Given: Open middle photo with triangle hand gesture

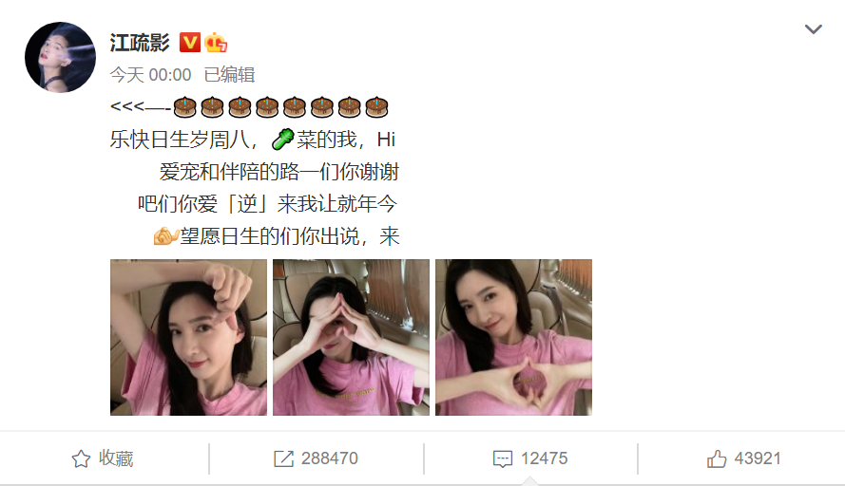Looking at the screenshot, I should [352, 338].
